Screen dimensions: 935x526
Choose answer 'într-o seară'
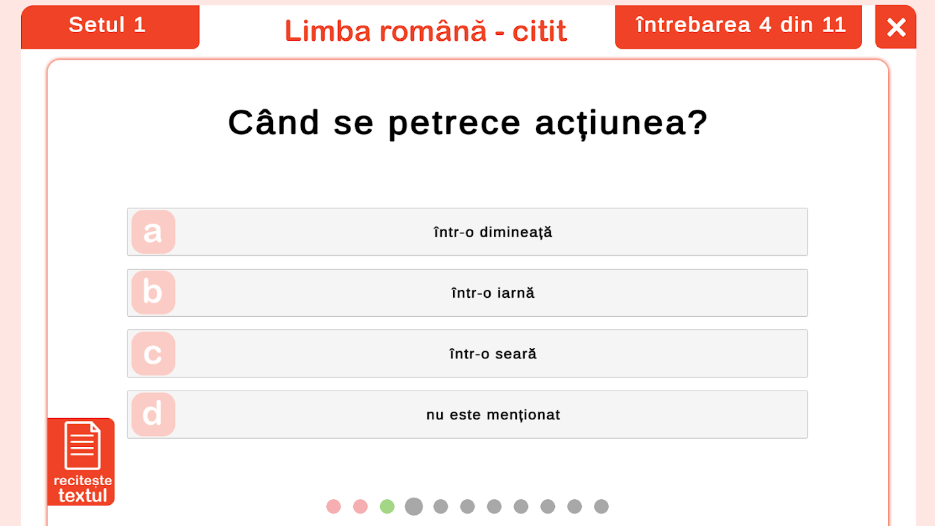point(492,354)
